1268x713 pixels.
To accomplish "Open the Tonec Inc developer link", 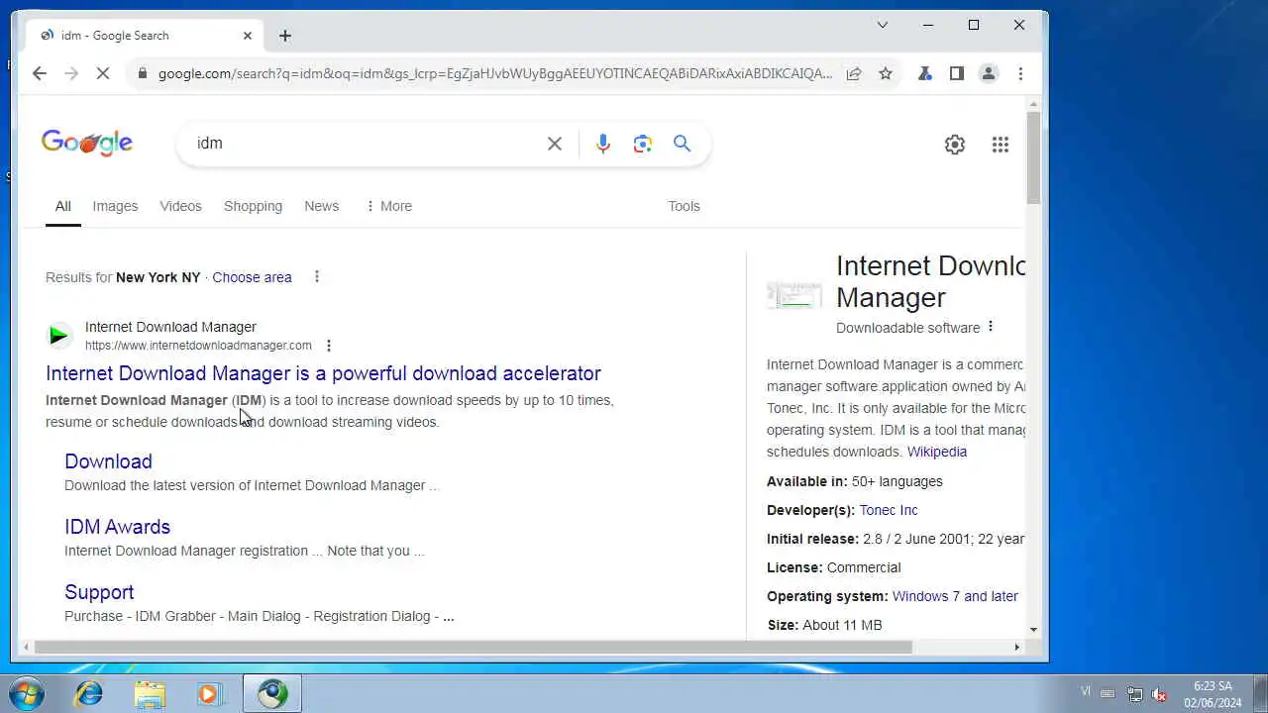I will pyautogui.click(x=889, y=510).
